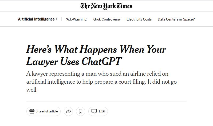This screenshot has width=213, height=126.
Task: Visit the Data Centers in Space? topic
Action: point(176,19)
